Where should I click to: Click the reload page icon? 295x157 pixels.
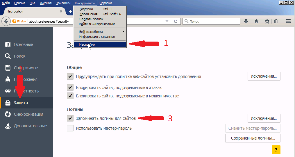pos(176,21)
